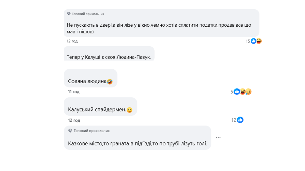
Task: Click the laughing reaction beside count 15
Action: click(x=259, y=41)
